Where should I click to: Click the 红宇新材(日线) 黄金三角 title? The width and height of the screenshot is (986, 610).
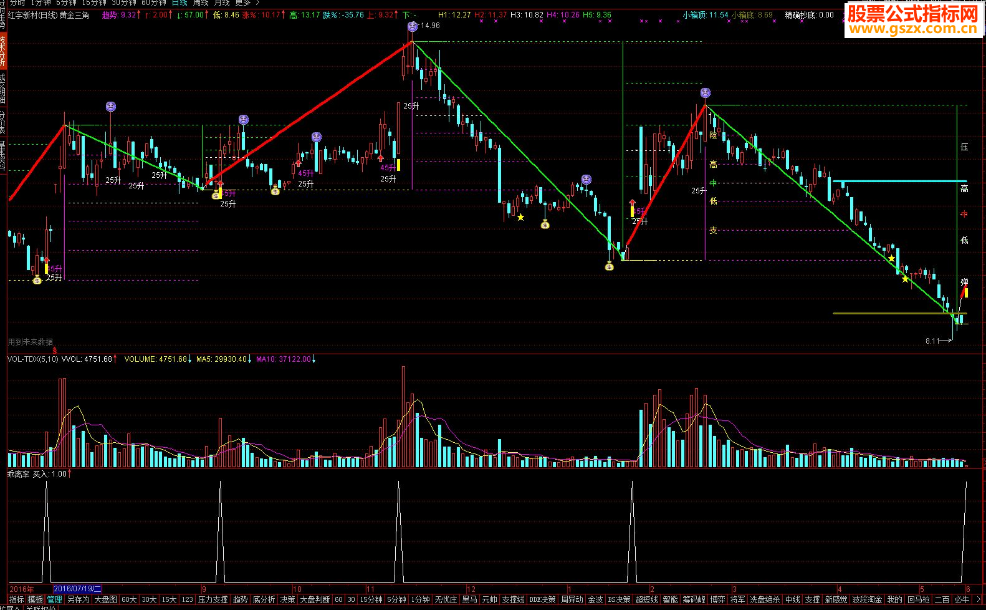(48, 15)
